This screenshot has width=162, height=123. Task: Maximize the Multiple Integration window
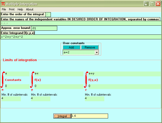click(152, 4)
